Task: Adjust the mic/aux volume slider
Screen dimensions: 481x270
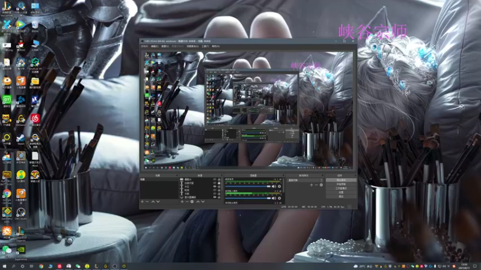Action: click(248, 199)
